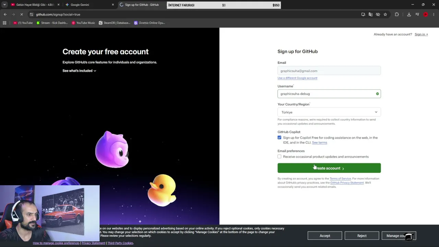Click the Create your free account heading
This screenshot has width=439, height=247.
tap(105, 52)
